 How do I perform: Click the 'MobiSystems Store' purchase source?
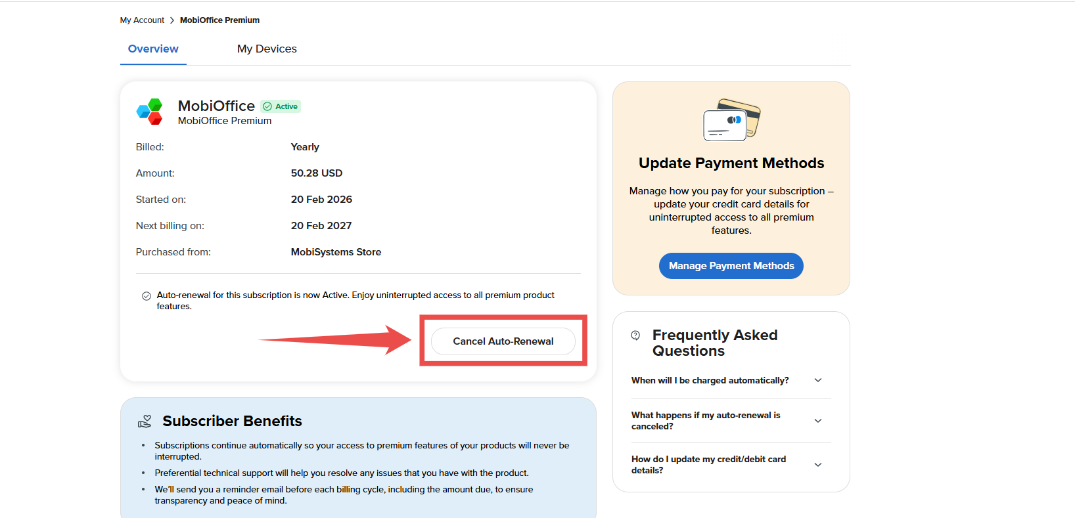336,252
